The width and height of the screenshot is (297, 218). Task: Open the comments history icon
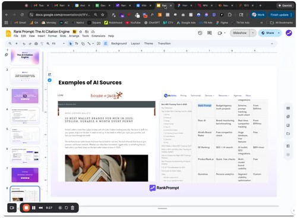210,33
